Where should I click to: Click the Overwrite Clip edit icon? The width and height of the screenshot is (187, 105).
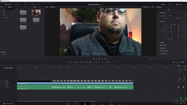pyautogui.click(x=84, y=62)
